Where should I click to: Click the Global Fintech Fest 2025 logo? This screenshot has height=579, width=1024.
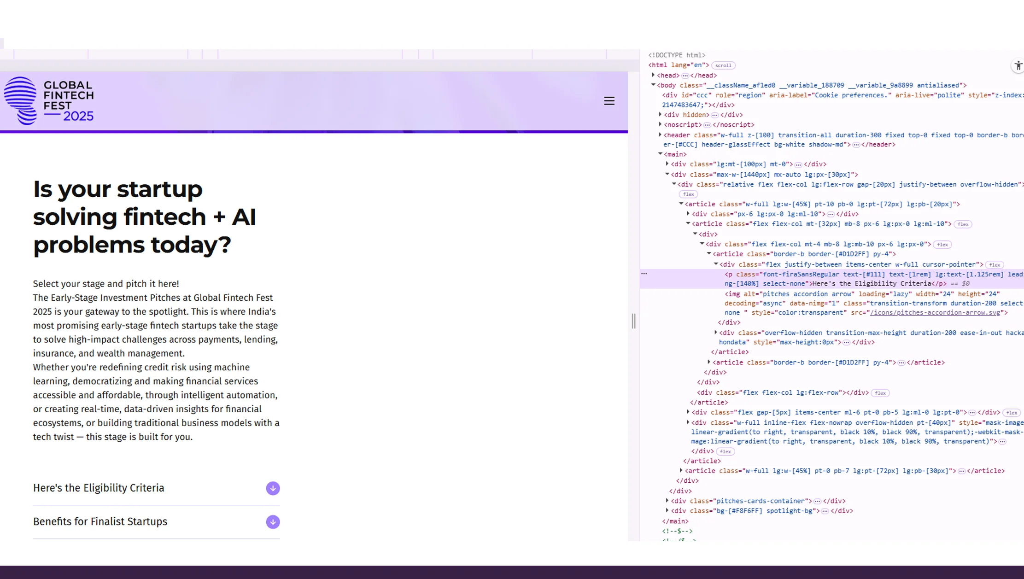[49, 100]
